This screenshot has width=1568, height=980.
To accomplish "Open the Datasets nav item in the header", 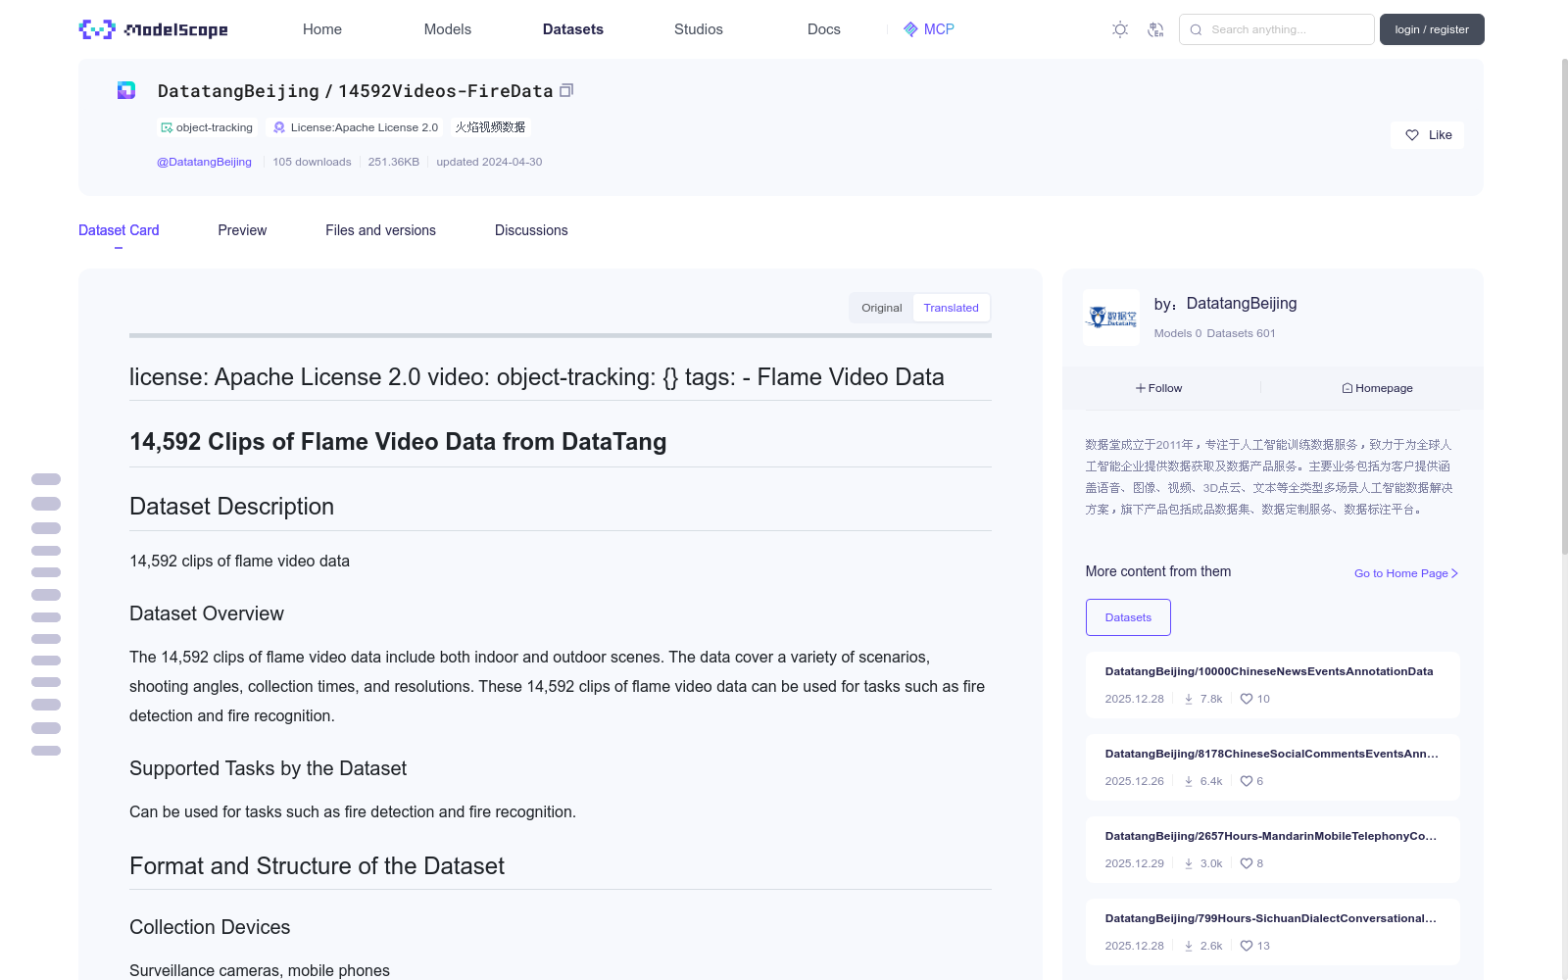I will point(573,29).
